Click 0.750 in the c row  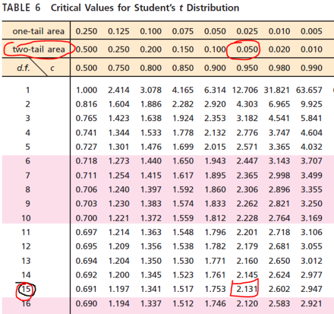pyautogui.click(x=119, y=68)
